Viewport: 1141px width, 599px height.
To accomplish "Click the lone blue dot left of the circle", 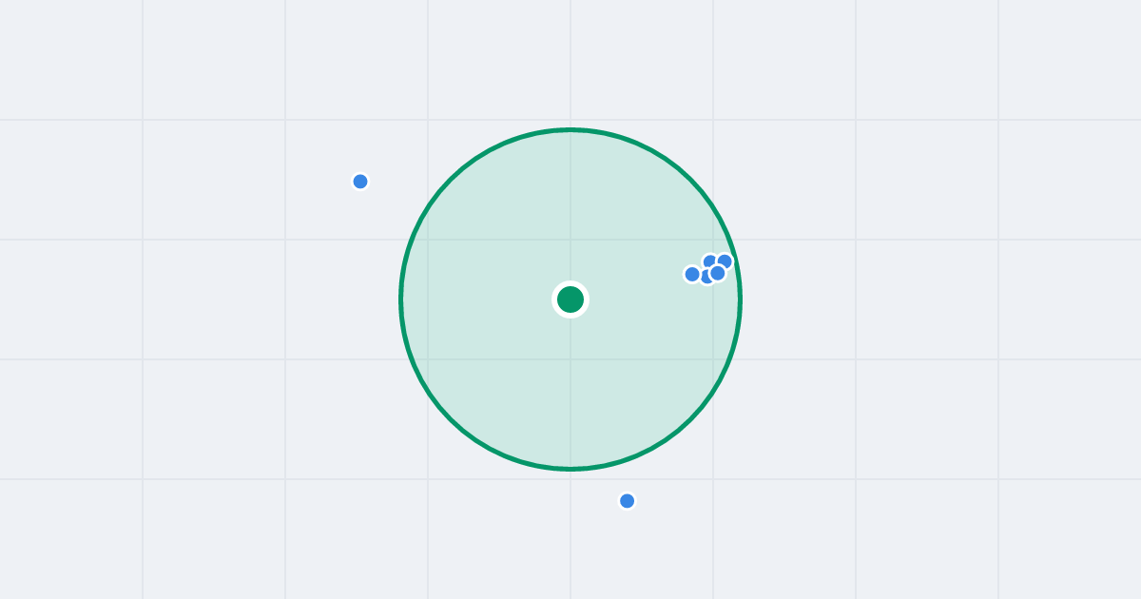I will (x=360, y=182).
